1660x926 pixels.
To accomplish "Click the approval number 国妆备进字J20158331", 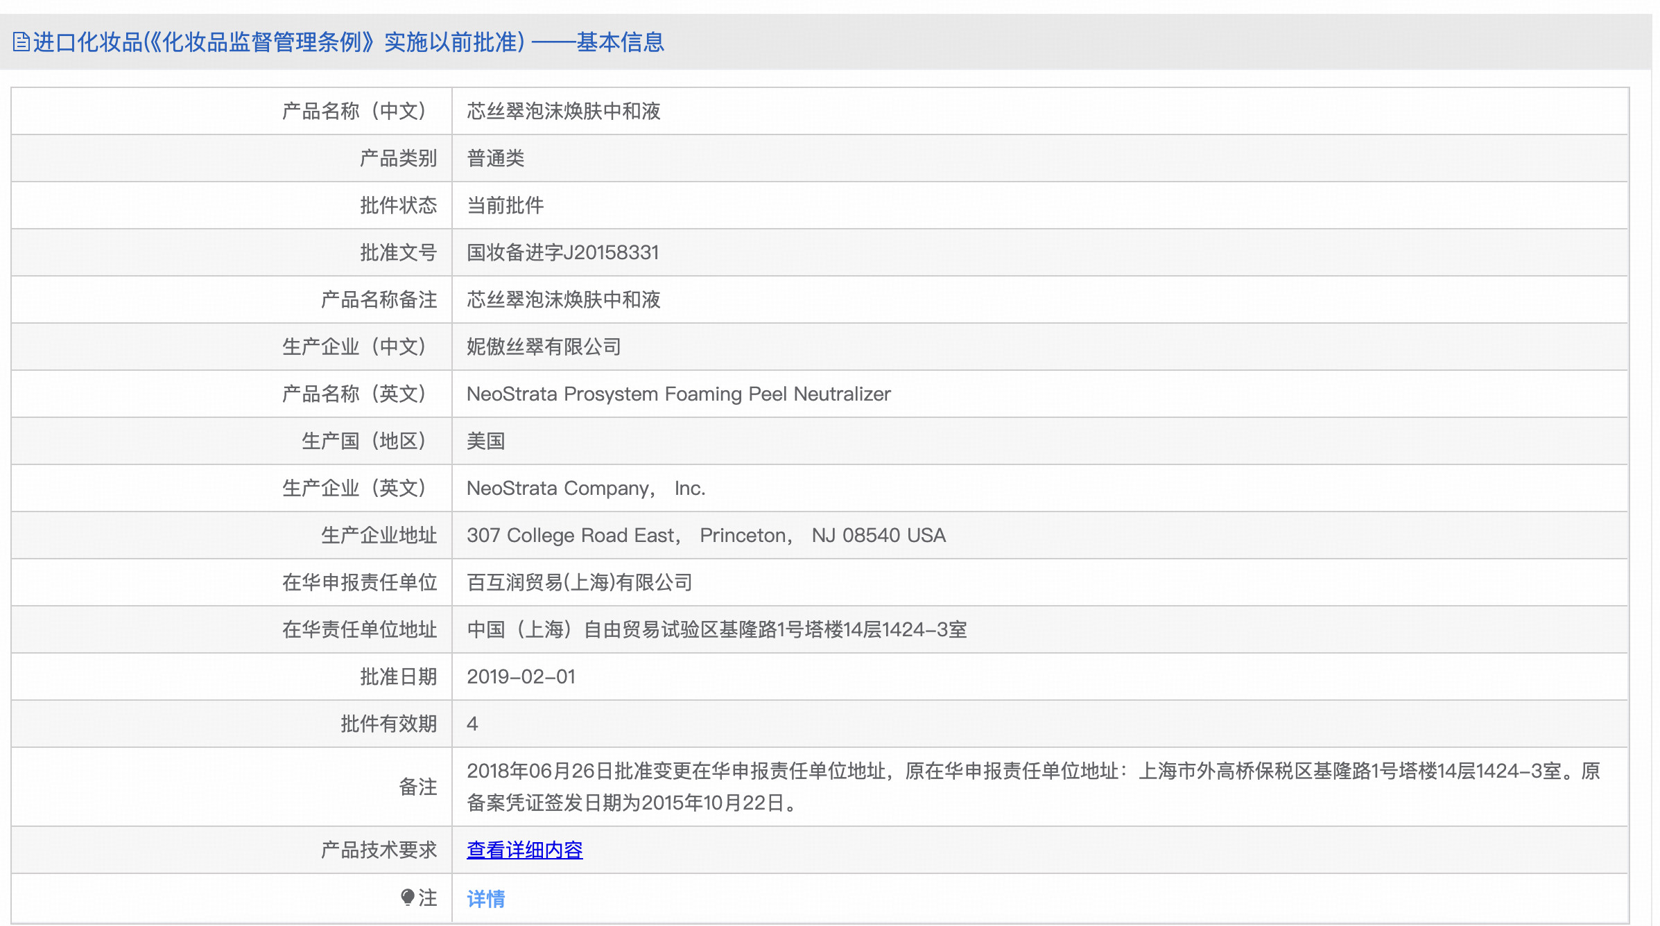I will 562,252.
